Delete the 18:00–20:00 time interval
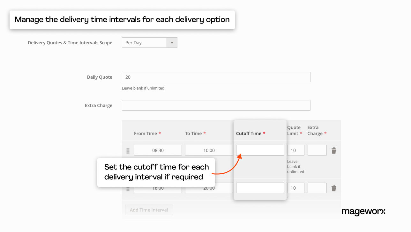This screenshot has height=232, width=411. click(x=334, y=188)
